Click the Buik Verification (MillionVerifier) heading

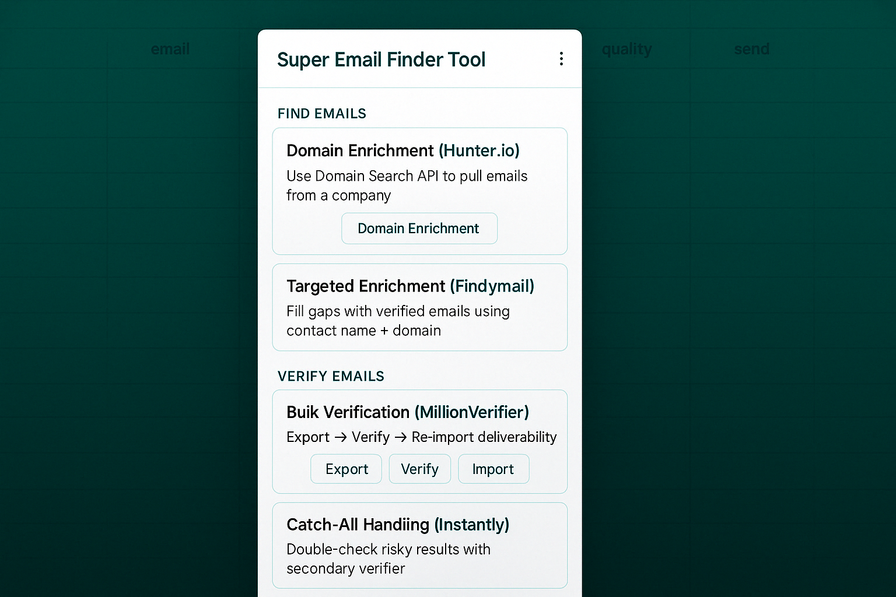408,412
